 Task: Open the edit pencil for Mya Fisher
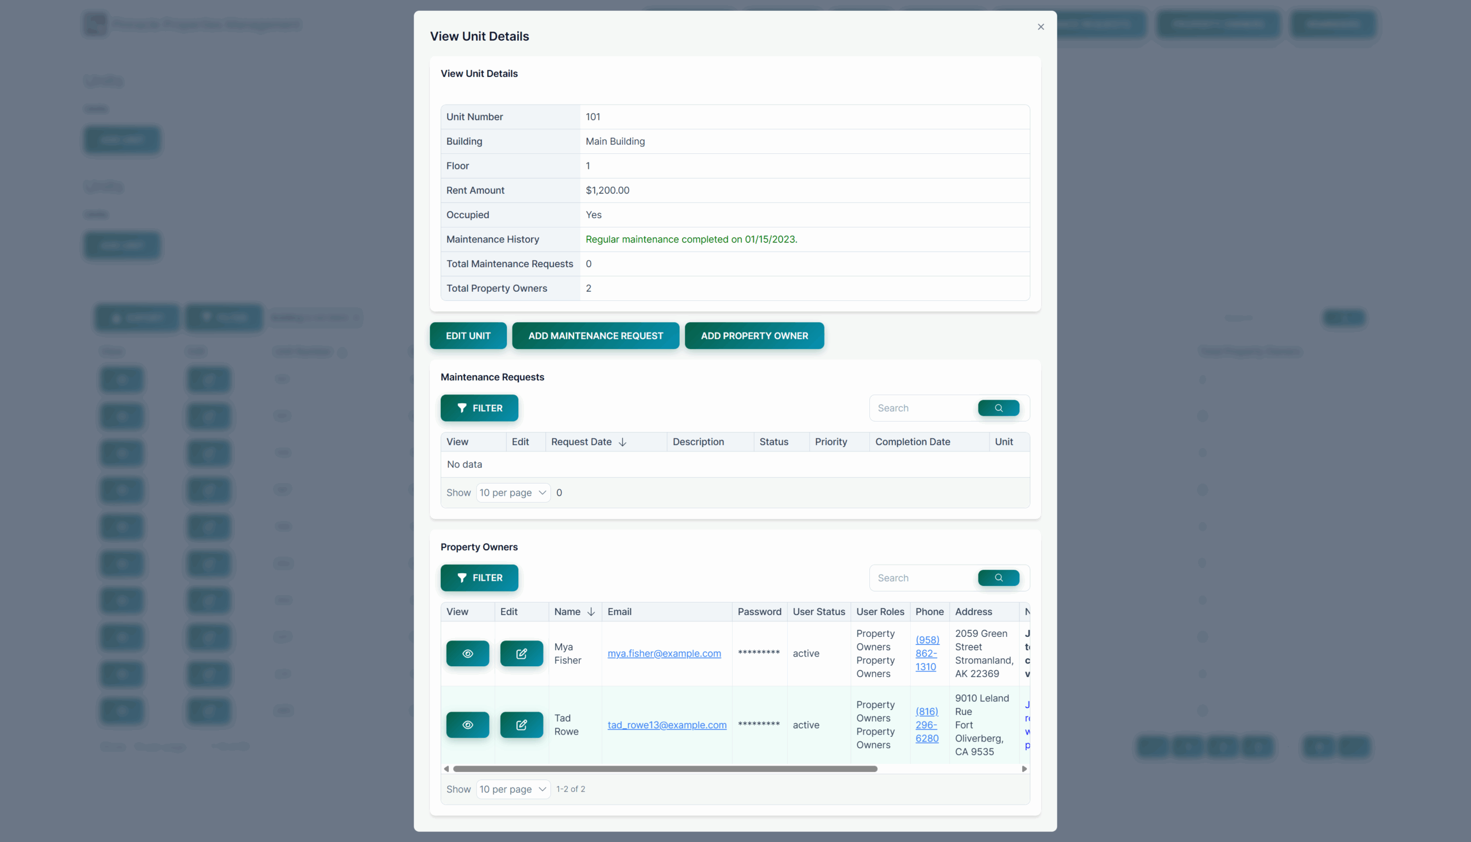click(x=521, y=654)
